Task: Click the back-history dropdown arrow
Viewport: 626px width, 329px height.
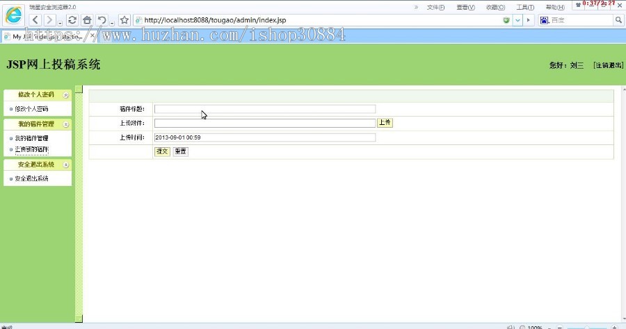Action: coord(60,24)
